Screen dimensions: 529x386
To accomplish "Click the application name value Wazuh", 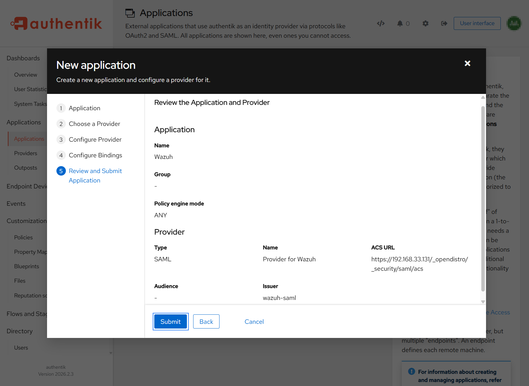I will (x=163, y=157).
